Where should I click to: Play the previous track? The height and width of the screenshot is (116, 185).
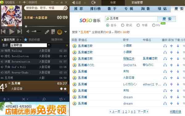tap(3, 32)
